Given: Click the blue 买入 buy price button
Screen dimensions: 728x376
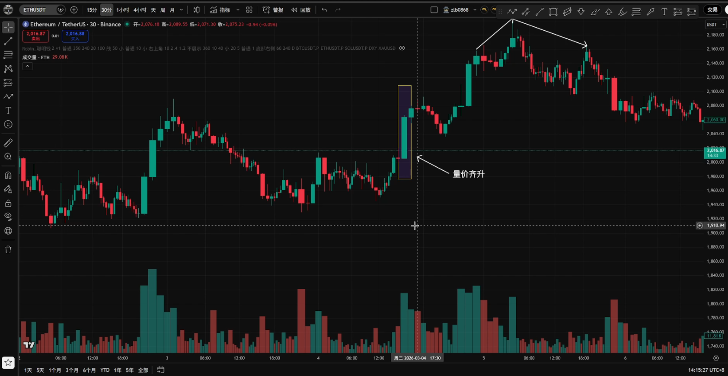Looking at the screenshot, I should point(75,36).
